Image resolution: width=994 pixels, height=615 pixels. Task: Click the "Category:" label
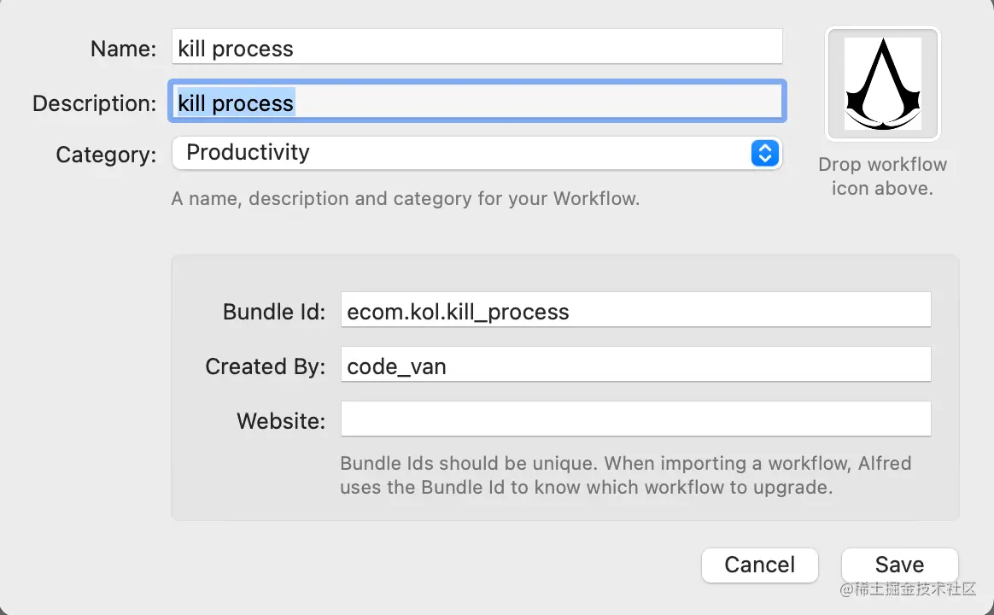106,155
